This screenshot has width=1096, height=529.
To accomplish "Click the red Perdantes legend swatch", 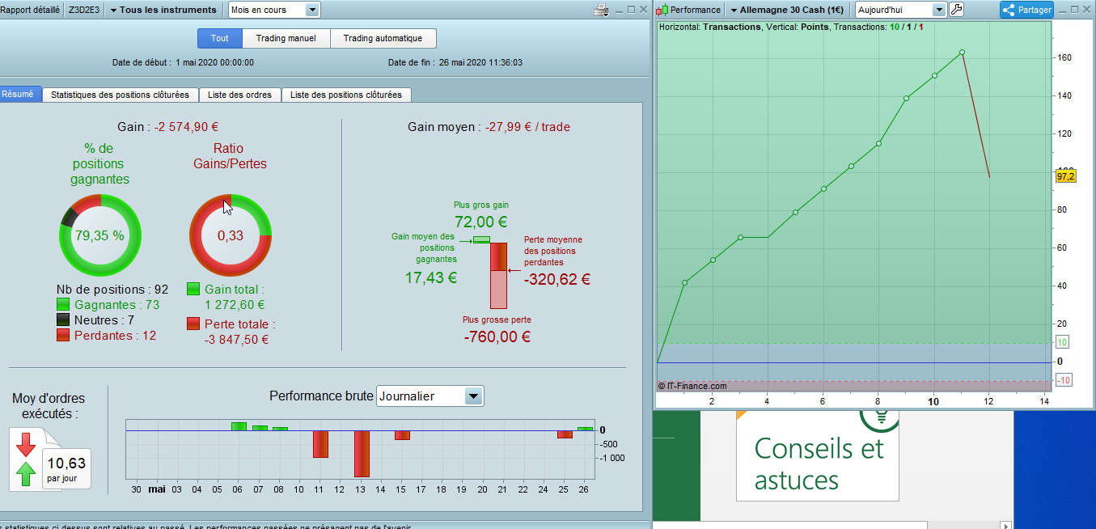I will (x=63, y=335).
